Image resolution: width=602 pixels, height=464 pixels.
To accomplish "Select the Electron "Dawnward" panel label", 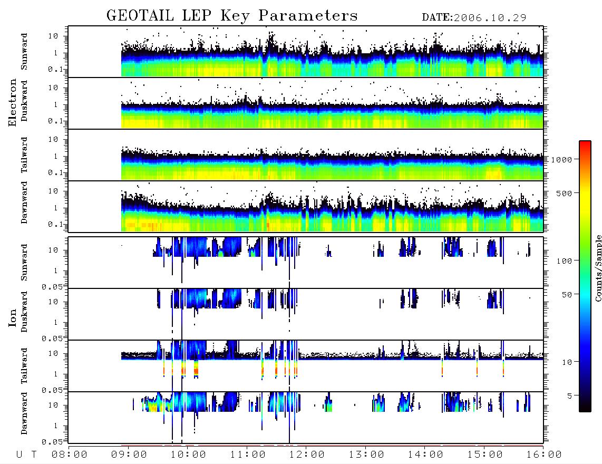I will (24, 203).
